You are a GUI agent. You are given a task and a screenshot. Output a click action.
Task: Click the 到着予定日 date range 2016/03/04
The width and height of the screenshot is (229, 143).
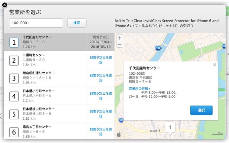tap(101, 44)
